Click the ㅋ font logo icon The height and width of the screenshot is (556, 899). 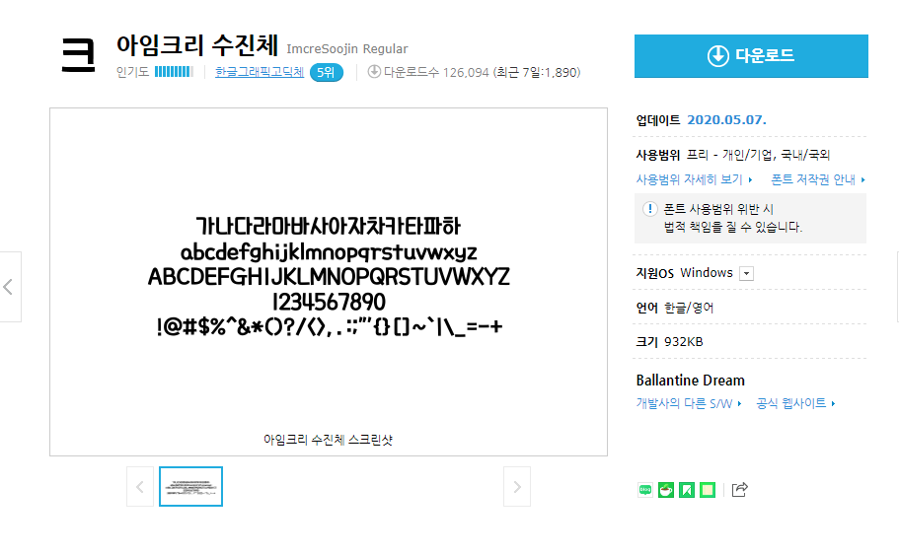click(79, 55)
